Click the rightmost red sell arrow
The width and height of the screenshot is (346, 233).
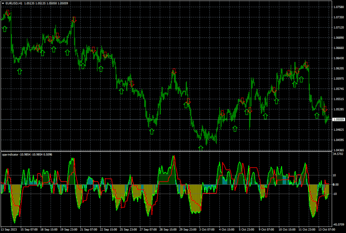coord(325,109)
